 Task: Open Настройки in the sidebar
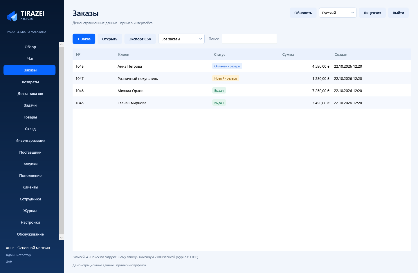click(x=30, y=222)
